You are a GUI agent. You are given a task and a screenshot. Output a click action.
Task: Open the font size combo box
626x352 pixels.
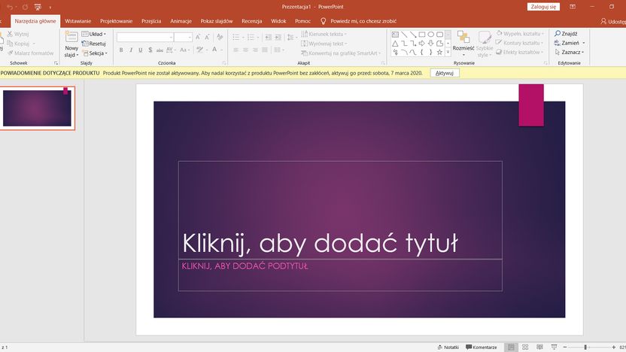(184, 37)
